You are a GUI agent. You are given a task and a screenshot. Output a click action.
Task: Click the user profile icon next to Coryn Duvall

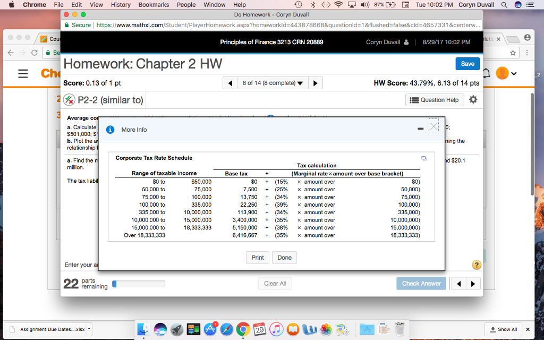406,42
